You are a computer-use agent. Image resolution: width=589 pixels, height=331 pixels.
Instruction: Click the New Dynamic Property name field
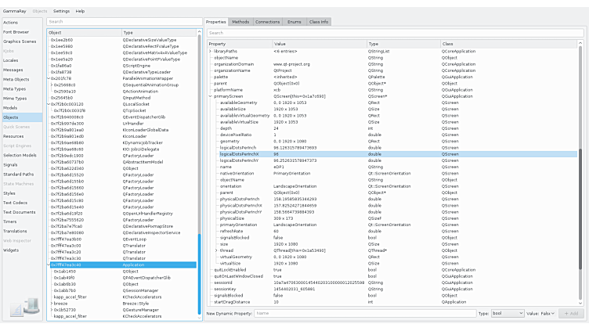[364, 313]
